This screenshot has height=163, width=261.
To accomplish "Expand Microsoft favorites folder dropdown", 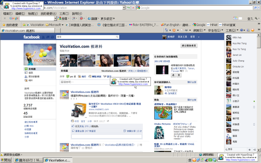I will (x=62, y=25).
